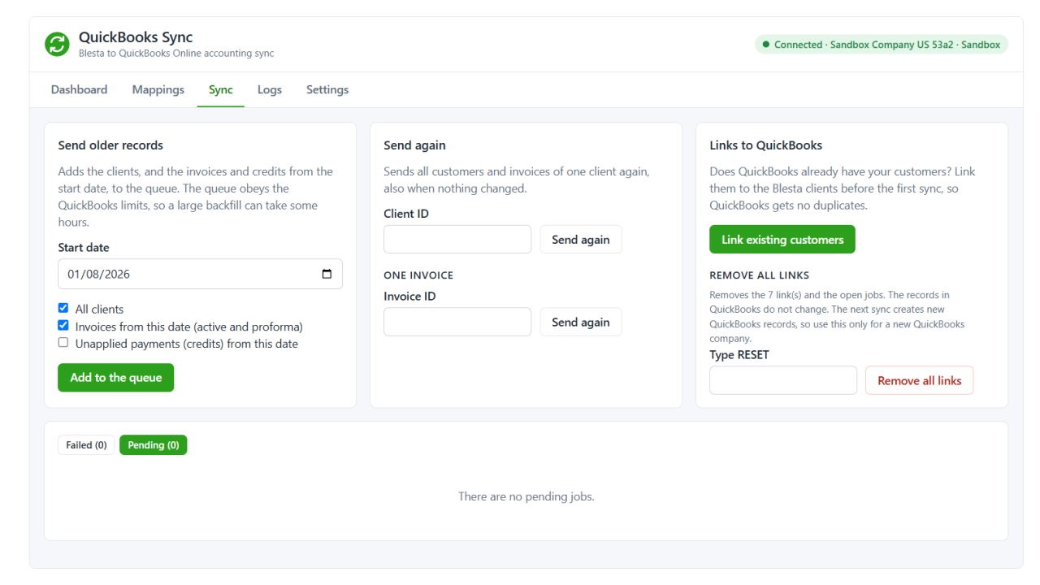Open the Dashboard tab
This screenshot has height=585, width=1040.
(79, 90)
